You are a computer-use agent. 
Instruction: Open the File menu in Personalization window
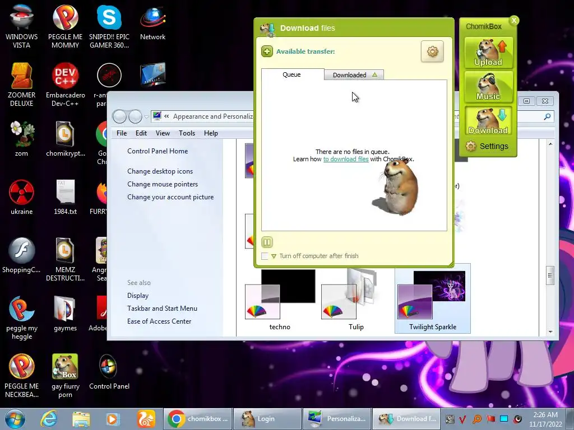point(122,133)
